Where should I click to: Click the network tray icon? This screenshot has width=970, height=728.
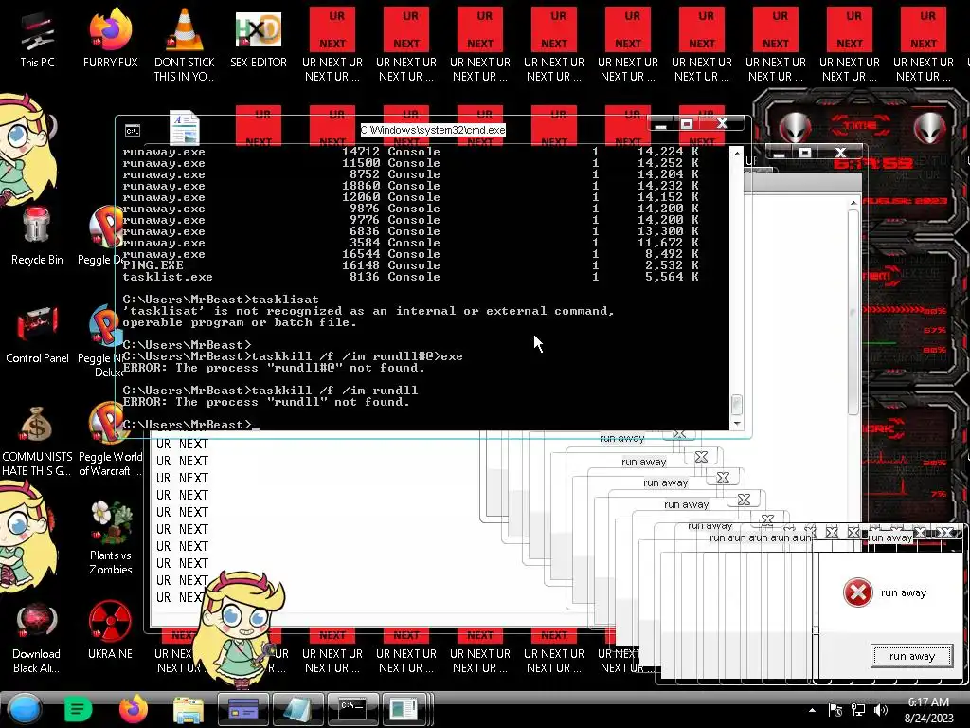857,709
